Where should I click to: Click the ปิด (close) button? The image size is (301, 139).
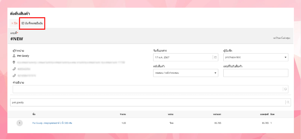[14, 23]
